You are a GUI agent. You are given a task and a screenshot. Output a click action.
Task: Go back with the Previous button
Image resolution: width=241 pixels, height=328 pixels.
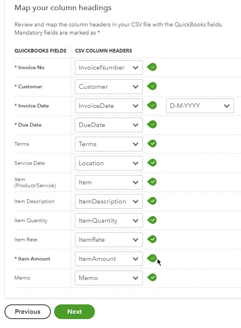pyautogui.click(x=28, y=312)
